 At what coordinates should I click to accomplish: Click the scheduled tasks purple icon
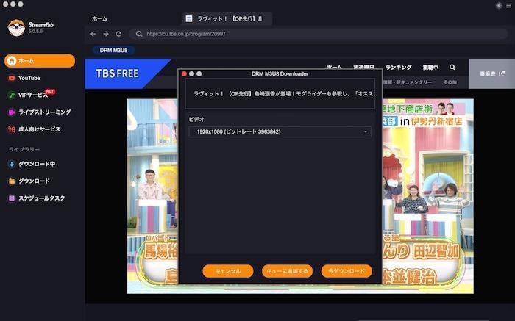point(12,198)
